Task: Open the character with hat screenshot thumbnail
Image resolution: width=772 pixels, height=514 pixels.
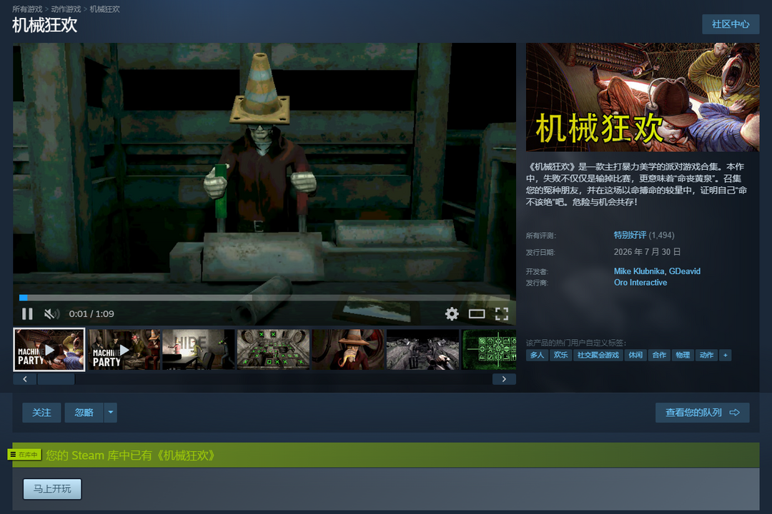Action: tap(348, 350)
